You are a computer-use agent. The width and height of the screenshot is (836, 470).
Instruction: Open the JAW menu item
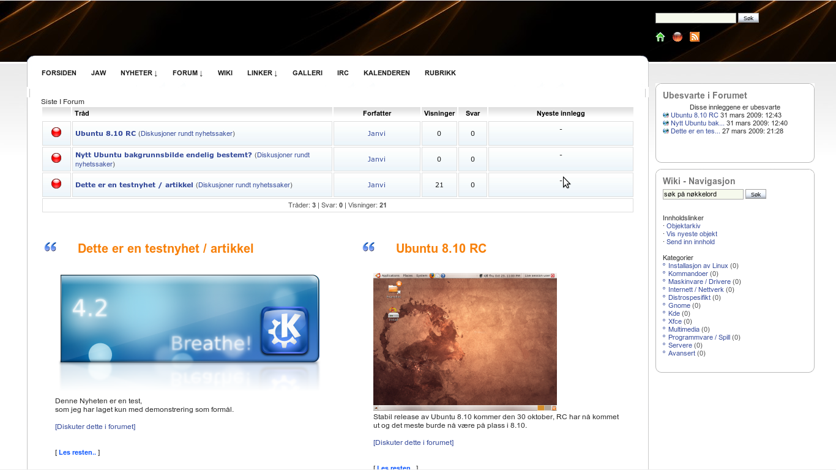pos(99,73)
